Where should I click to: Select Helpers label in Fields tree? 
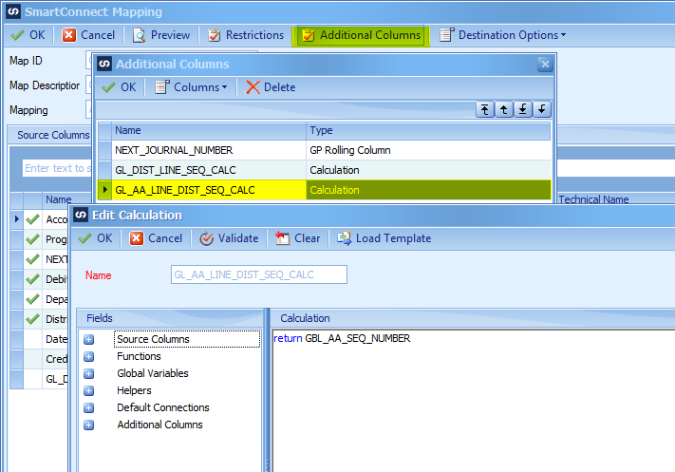click(x=134, y=390)
